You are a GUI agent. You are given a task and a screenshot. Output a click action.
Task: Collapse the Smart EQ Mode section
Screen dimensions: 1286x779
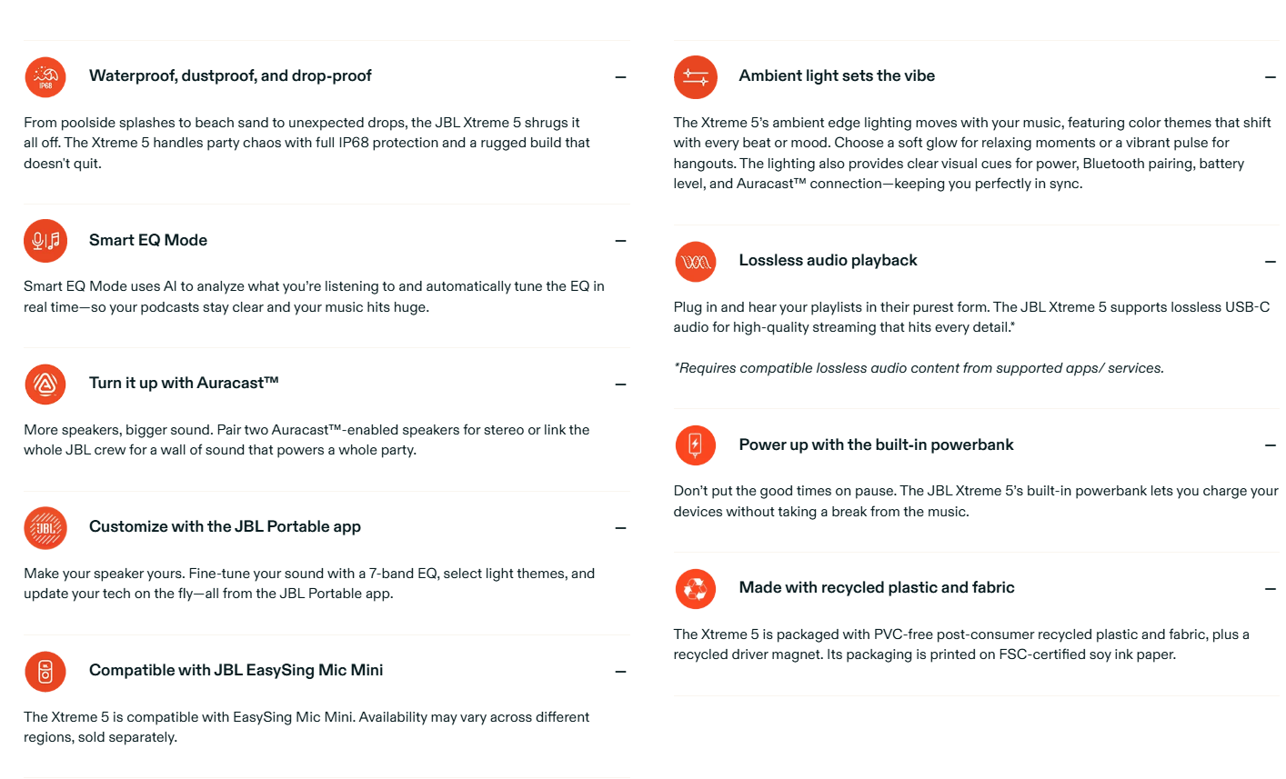click(x=620, y=241)
